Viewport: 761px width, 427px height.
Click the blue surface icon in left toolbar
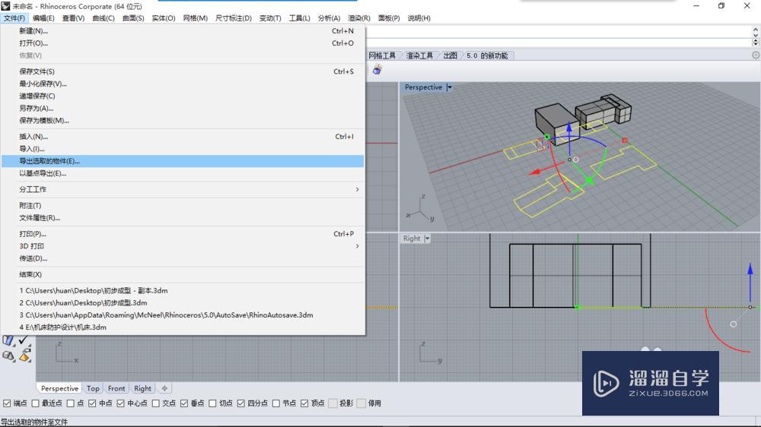(x=8, y=340)
